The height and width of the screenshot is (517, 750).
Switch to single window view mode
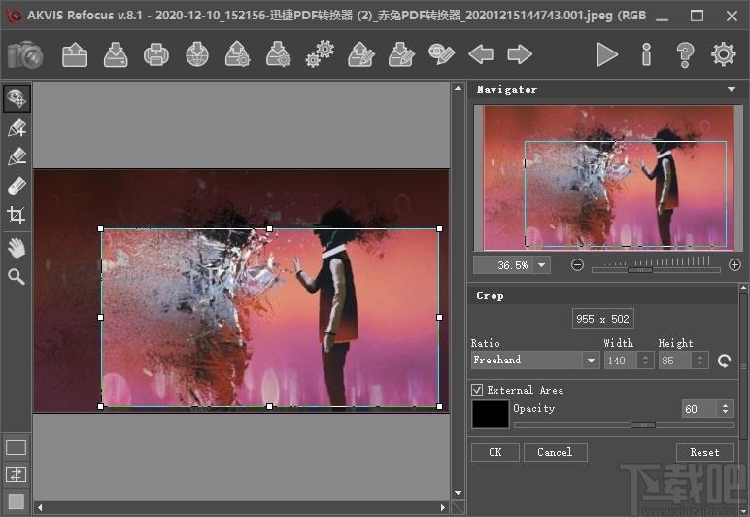(x=16, y=448)
